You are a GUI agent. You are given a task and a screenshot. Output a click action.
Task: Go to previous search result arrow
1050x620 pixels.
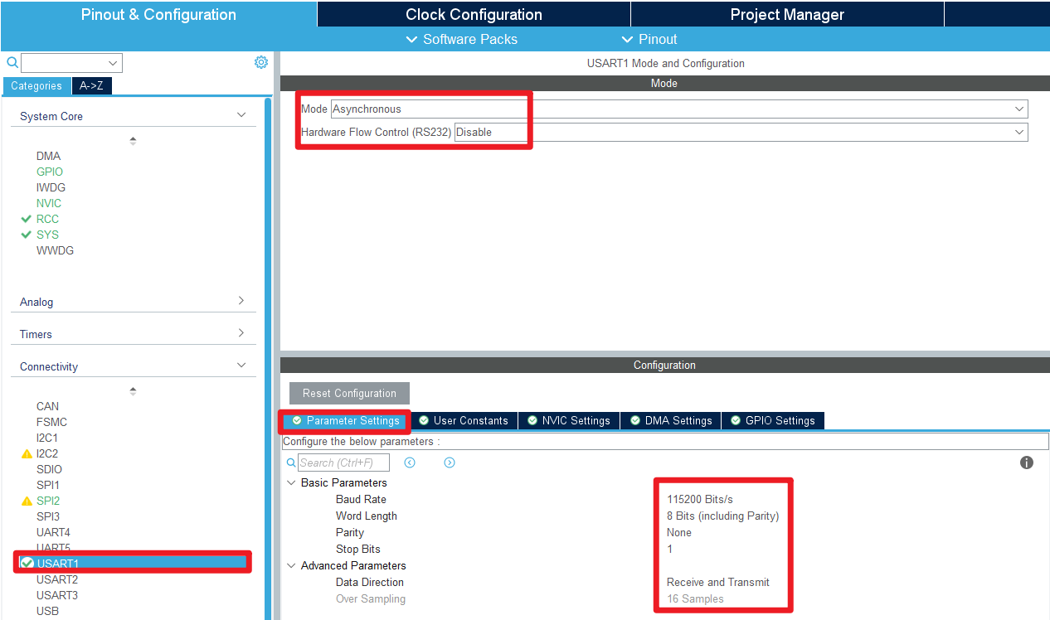[x=410, y=463]
